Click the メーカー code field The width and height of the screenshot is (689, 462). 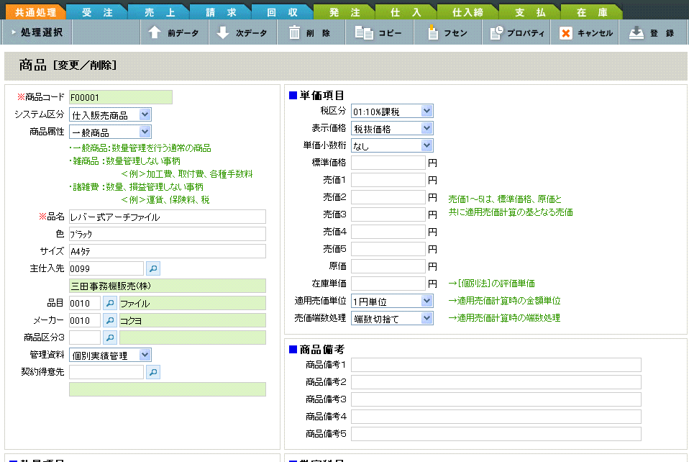pos(85,320)
